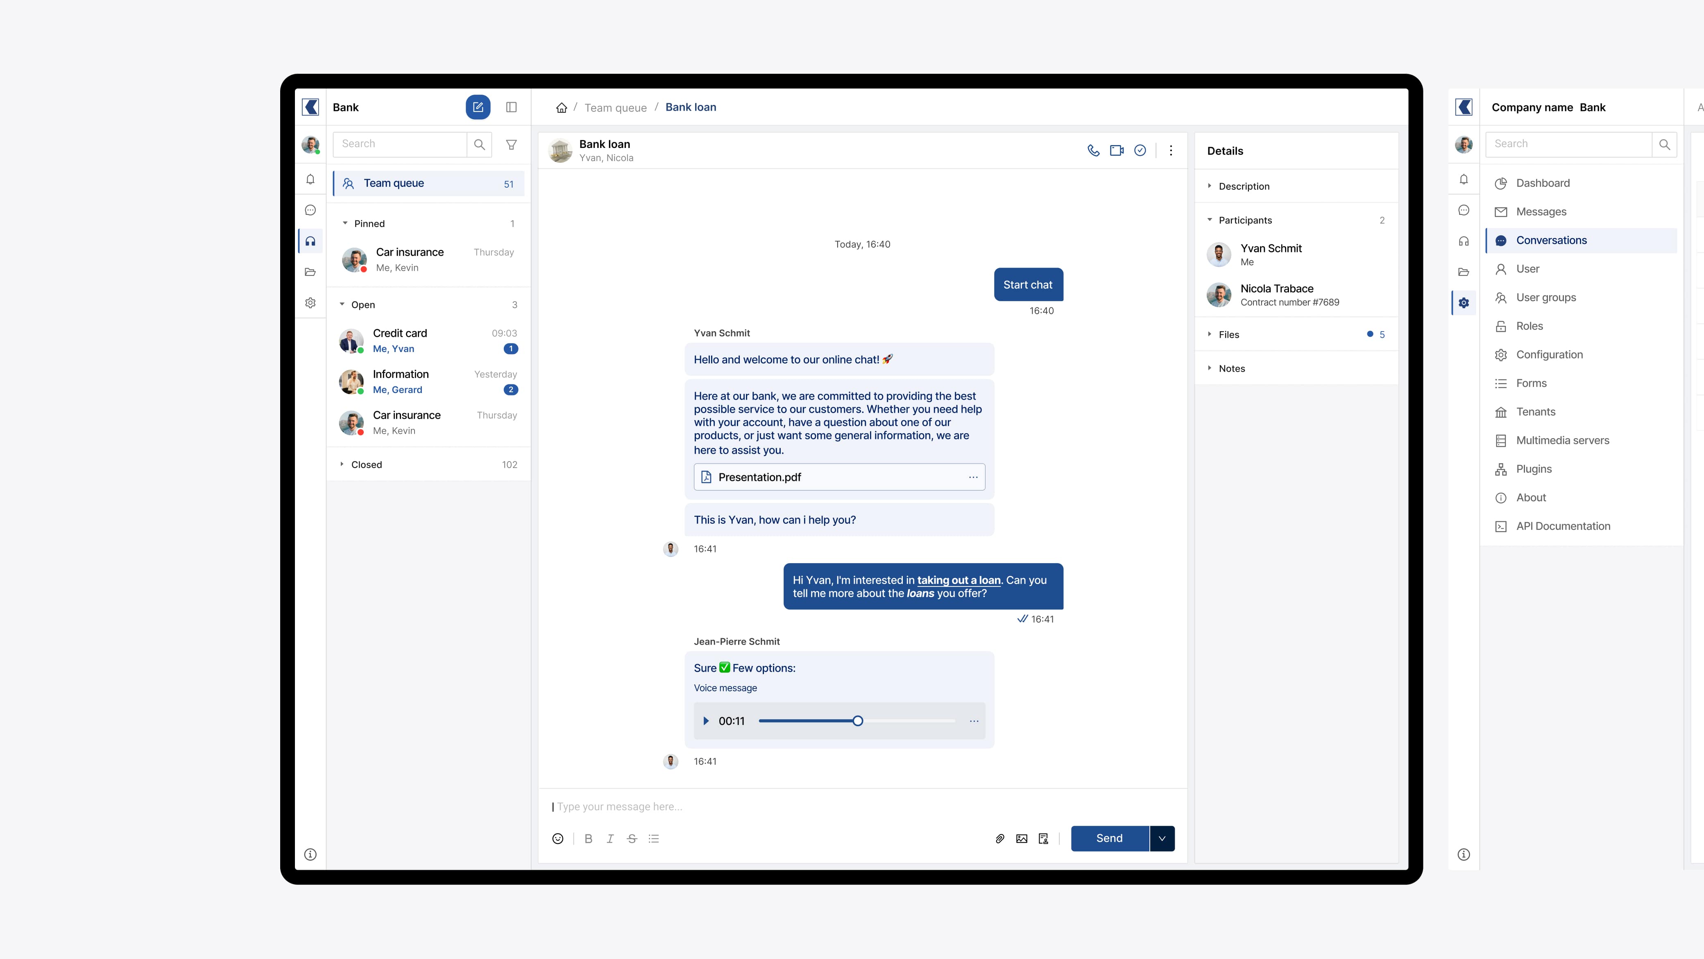Expand the Closed conversations section
Screen dimensions: 1704x959
click(x=367, y=465)
